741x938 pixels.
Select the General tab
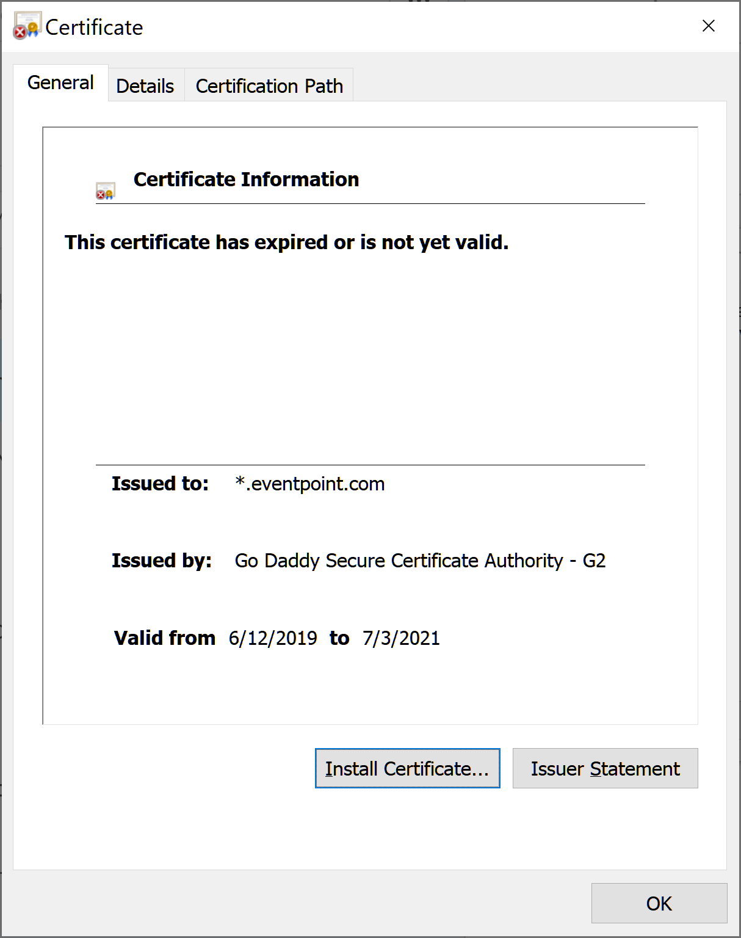click(x=60, y=83)
